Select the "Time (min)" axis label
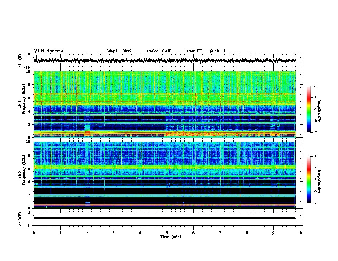The image size is (338, 261). pyautogui.click(x=171, y=237)
